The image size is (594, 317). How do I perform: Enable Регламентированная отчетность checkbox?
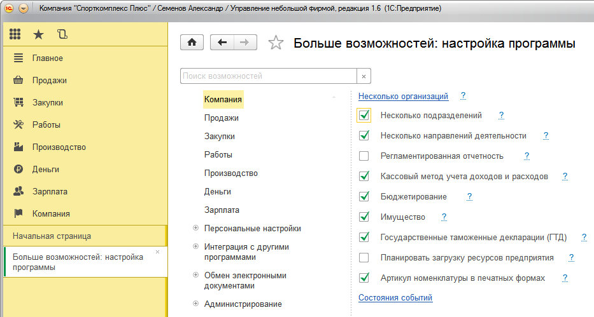[x=364, y=156]
